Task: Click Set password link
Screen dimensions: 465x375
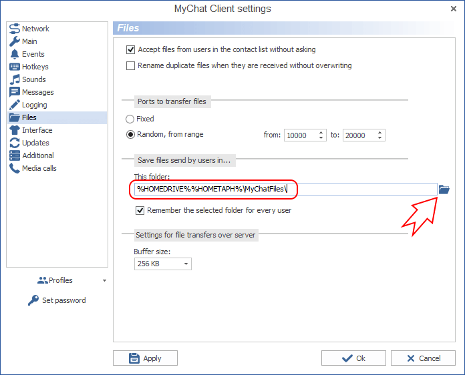Action: (64, 300)
